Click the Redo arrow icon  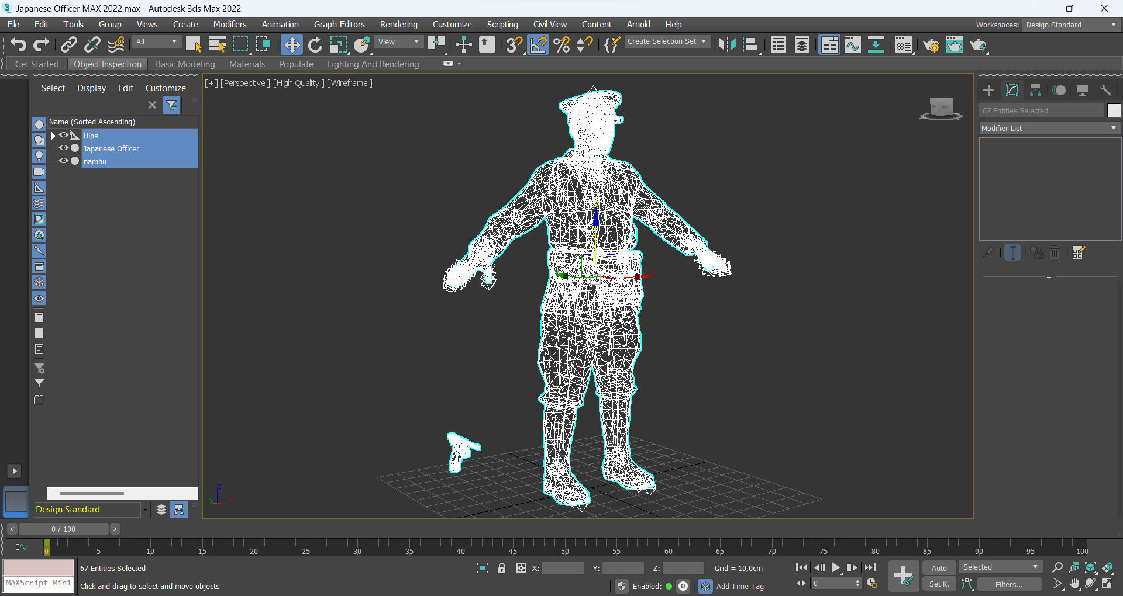42,45
